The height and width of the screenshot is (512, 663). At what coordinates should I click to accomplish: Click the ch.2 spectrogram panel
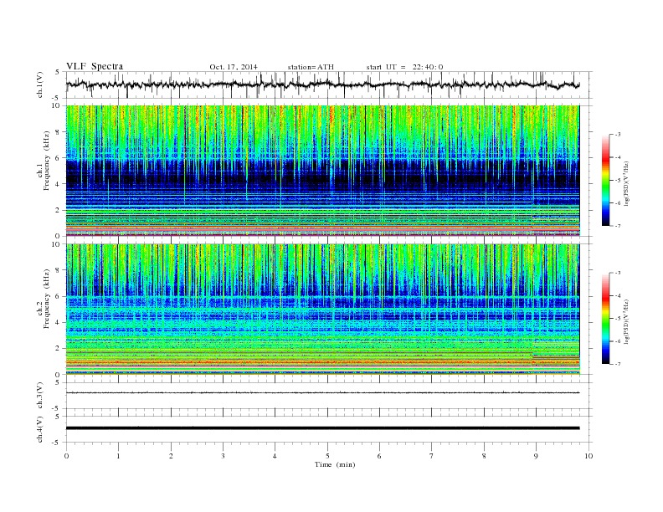(x=323, y=310)
